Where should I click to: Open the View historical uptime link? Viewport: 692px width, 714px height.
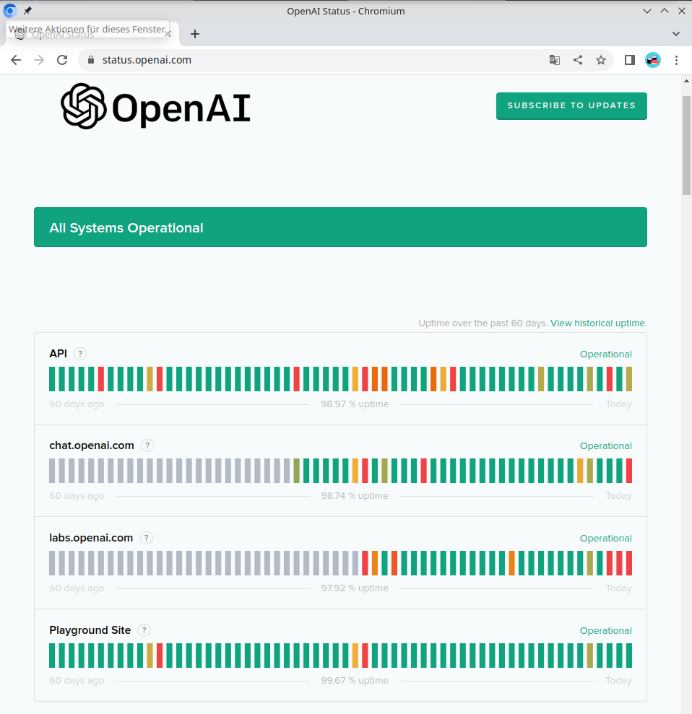coord(598,323)
